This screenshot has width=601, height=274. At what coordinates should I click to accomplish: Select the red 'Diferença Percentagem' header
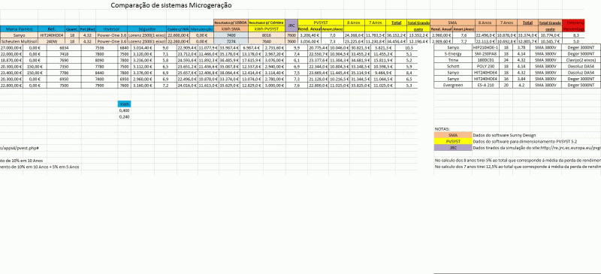coord(573,26)
